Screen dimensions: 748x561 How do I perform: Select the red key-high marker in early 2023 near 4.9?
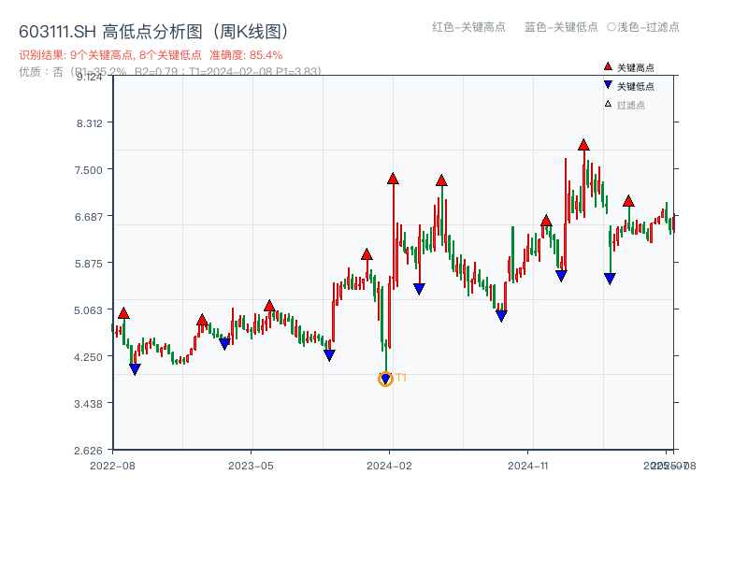tap(202, 320)
